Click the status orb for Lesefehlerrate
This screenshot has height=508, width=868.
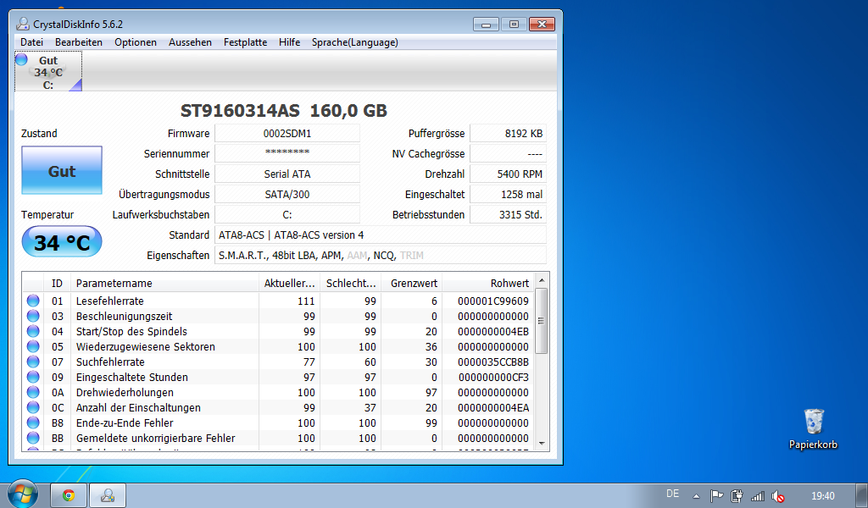(x=33, y=301)
